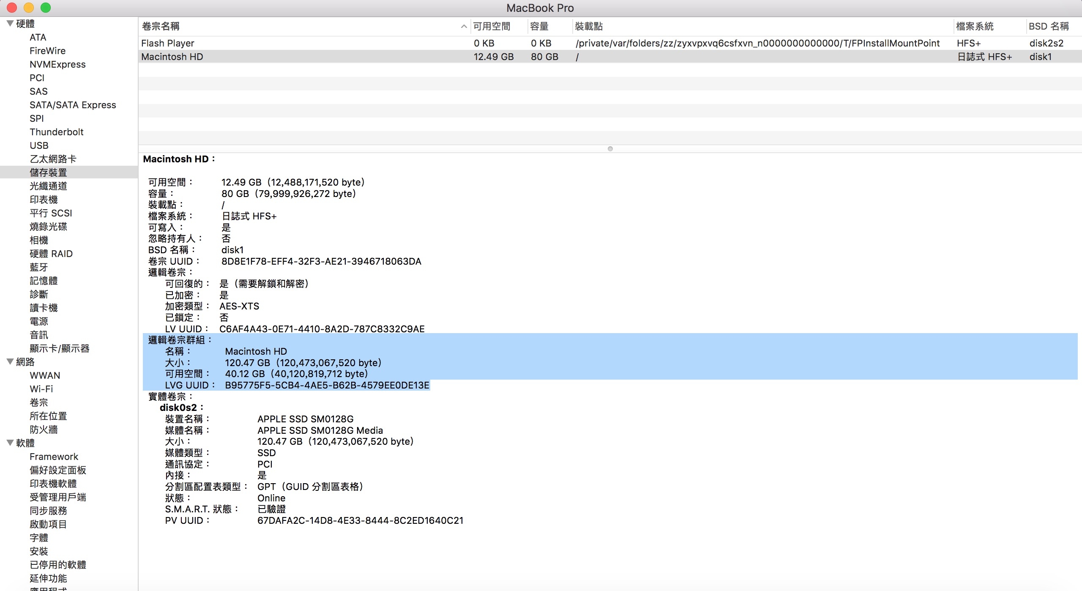Image resolution: width=1082 pixels, height=591 pixels.
Task: Click the PV UUID value text
Action: 360,520
